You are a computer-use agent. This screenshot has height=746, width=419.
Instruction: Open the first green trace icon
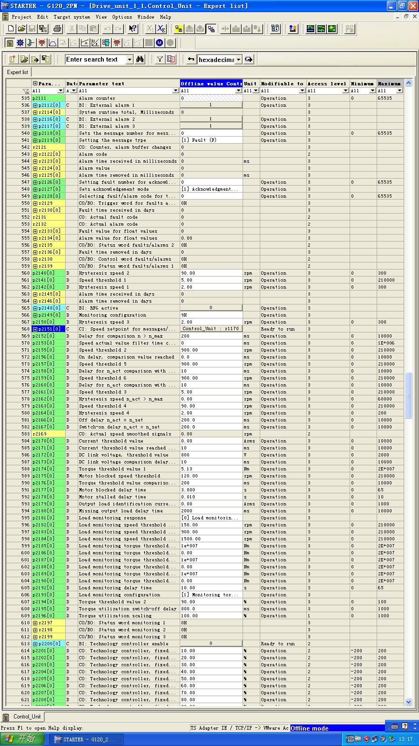311,29
